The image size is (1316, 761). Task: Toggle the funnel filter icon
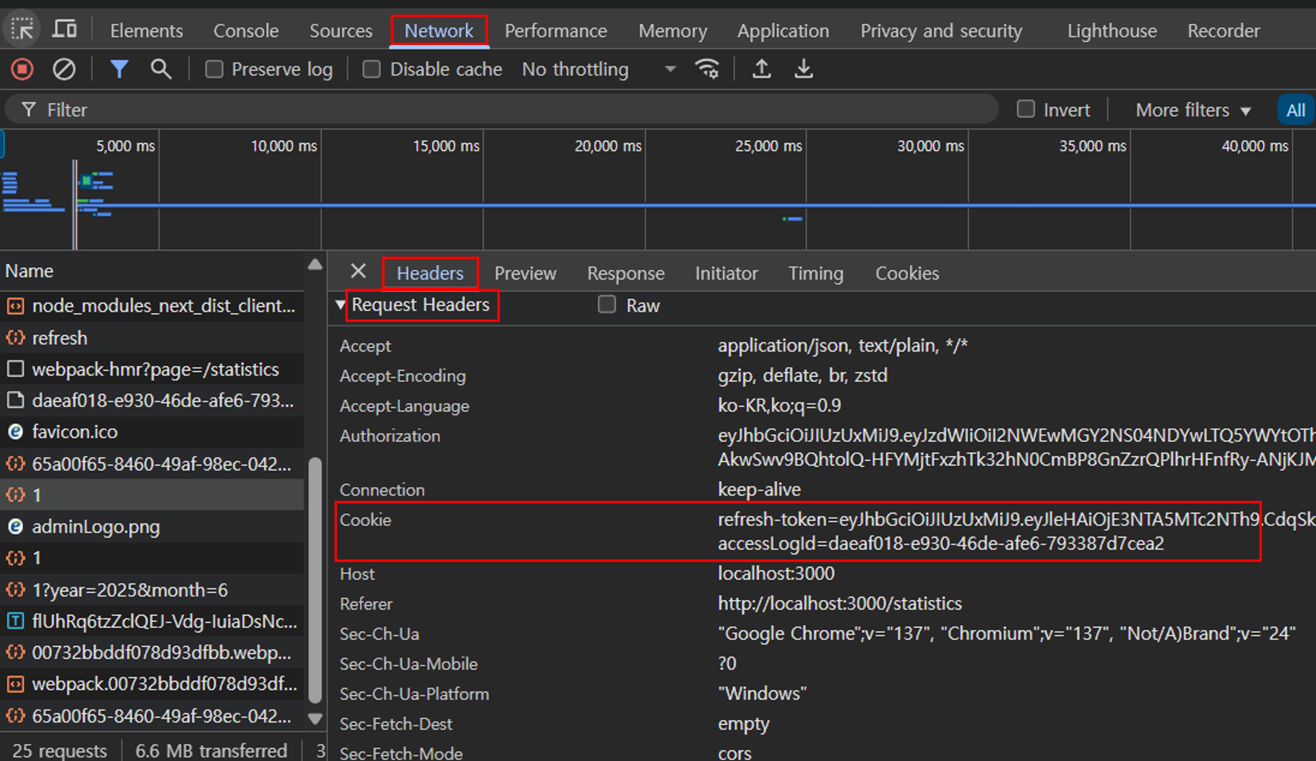[x=119, y=69]
